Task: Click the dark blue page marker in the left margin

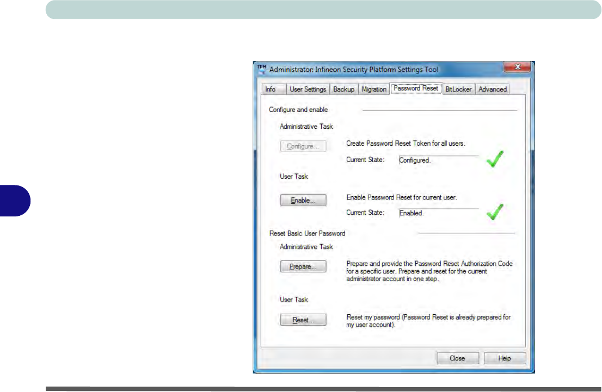Action: 15,201
